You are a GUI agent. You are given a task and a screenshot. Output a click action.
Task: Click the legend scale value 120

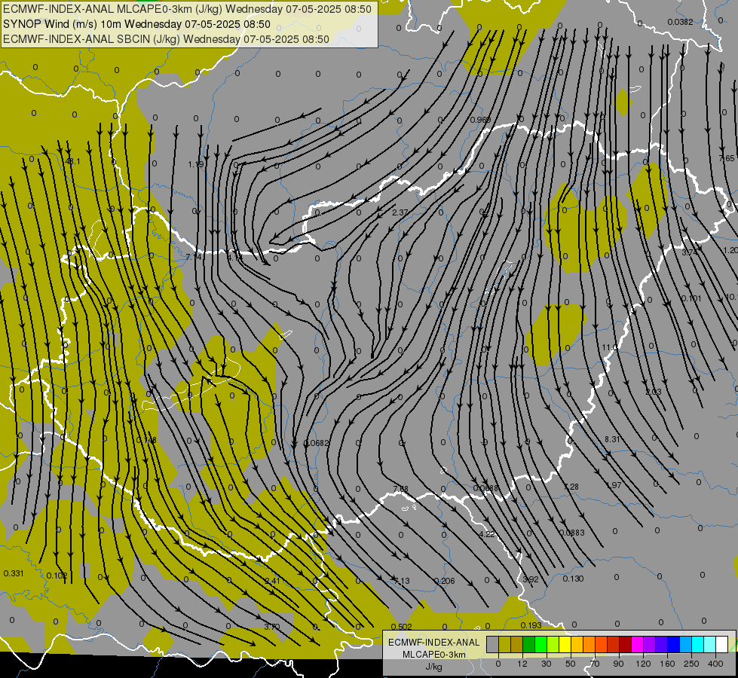point(643,664)
